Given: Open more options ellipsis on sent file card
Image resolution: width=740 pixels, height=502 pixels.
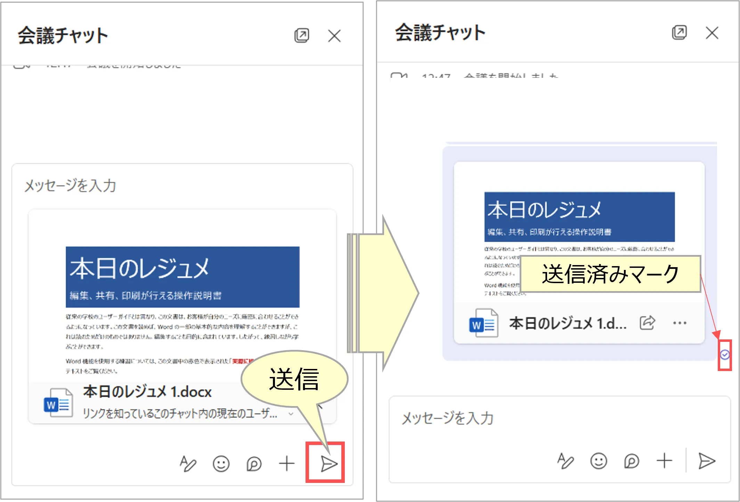Looking at the screenshot, I should 680,323.
